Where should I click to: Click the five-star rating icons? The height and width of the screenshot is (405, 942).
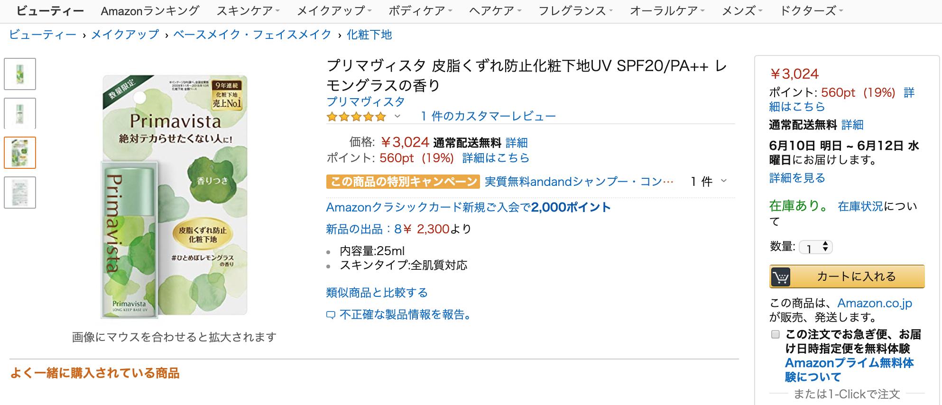(356, 116)
